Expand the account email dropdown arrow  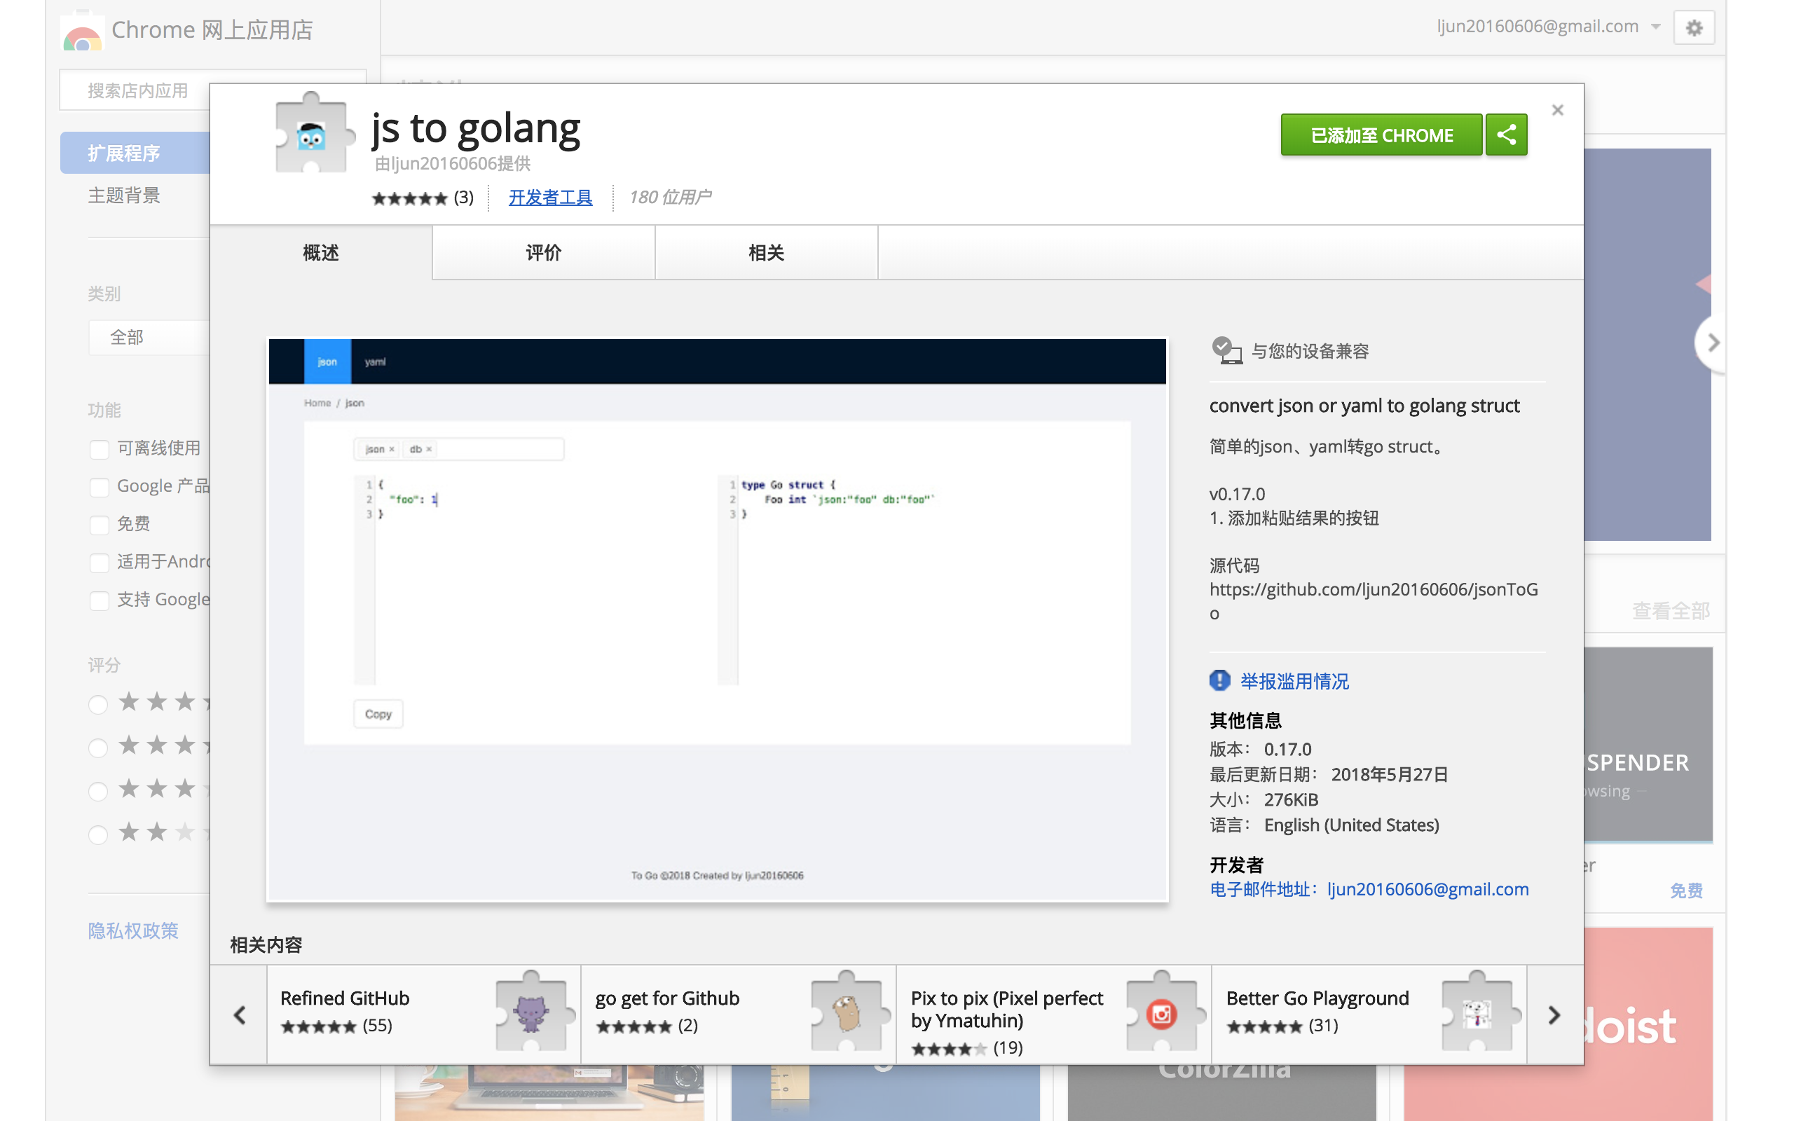[x=1655, y=27]
